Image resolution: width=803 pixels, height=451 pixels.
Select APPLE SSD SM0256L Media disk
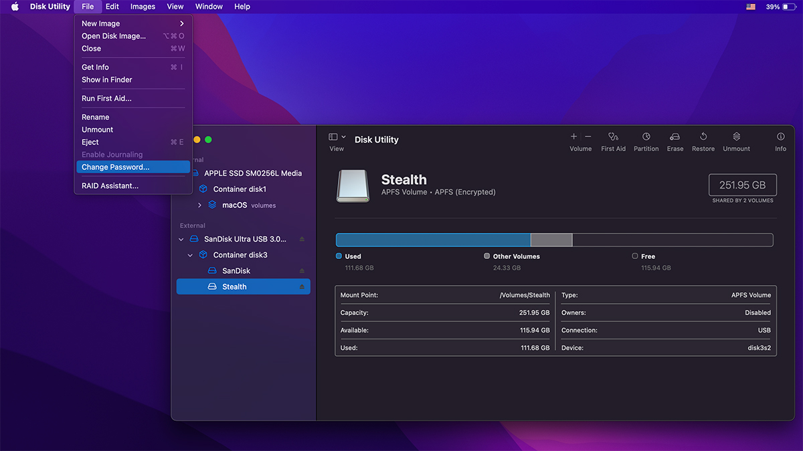252,173
